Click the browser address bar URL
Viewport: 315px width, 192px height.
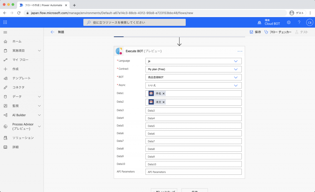(112, 13)
